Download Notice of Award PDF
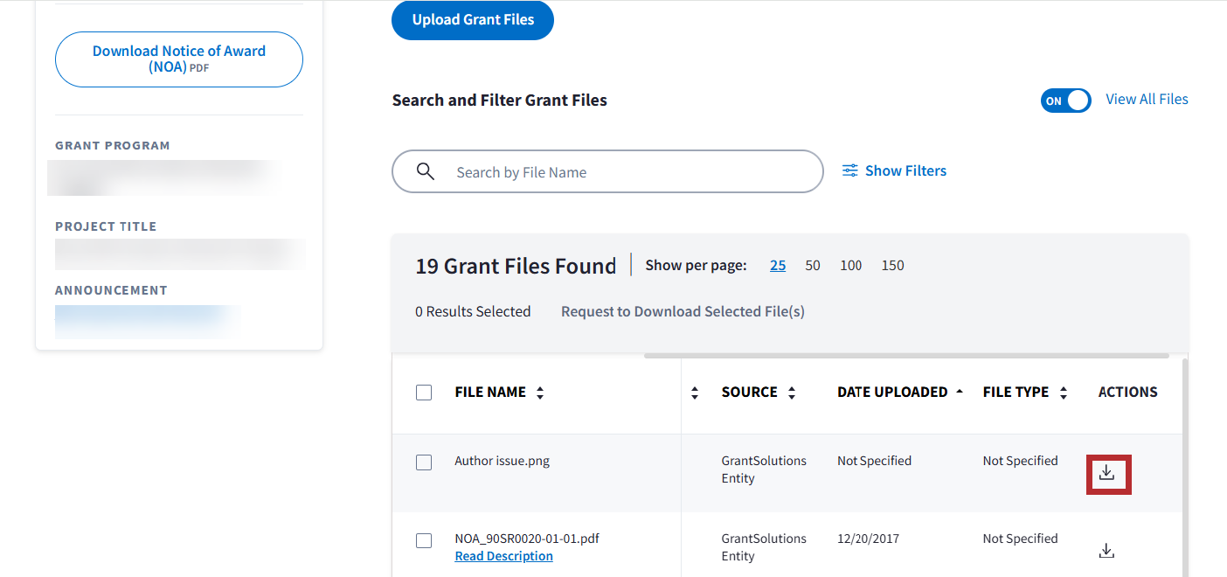Screen dimensions: 1227x577 (x=179, y=59)
